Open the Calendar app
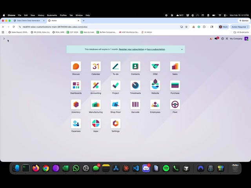251x188 pixels. 96,66
